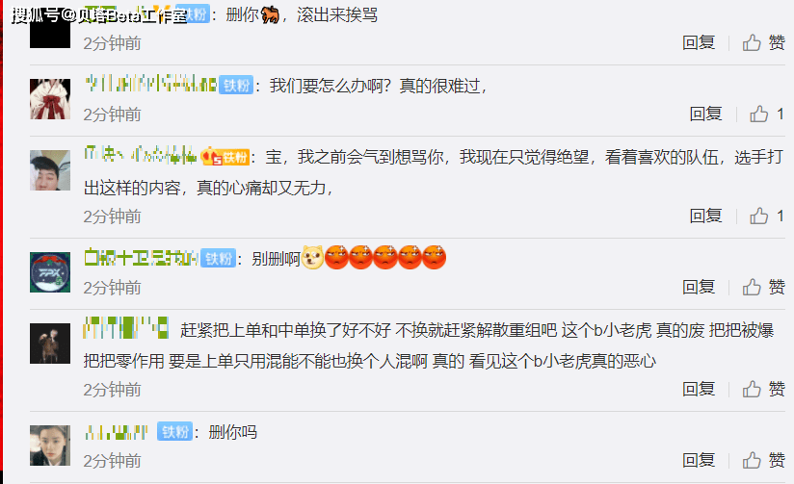
Task: Open the dark avatar beside the '赶紧把上单' comment
Action: click(50, 344)
